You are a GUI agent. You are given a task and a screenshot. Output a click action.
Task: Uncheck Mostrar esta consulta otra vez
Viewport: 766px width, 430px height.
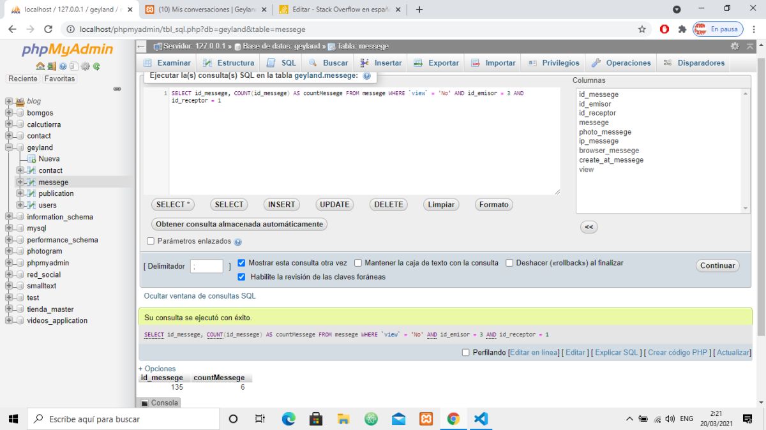point(241,263)
